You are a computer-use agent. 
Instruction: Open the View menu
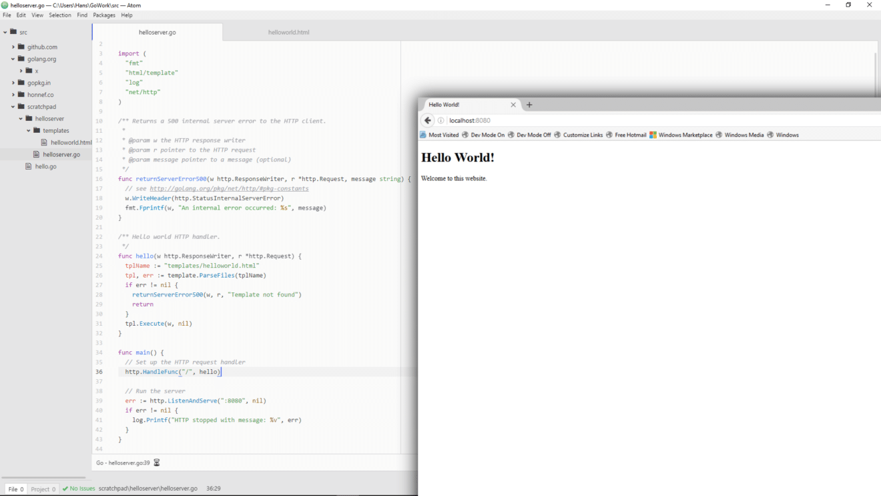pos(37,15)
